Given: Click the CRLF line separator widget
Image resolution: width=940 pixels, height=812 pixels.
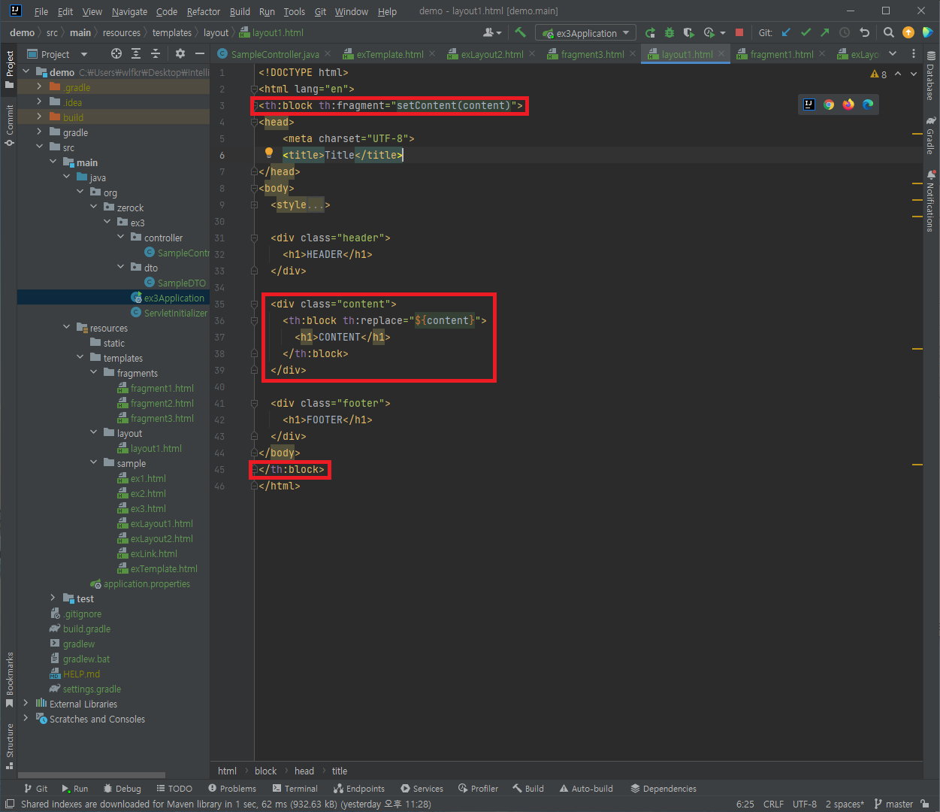Looking at the screenshot, I should tap(773, 804).
